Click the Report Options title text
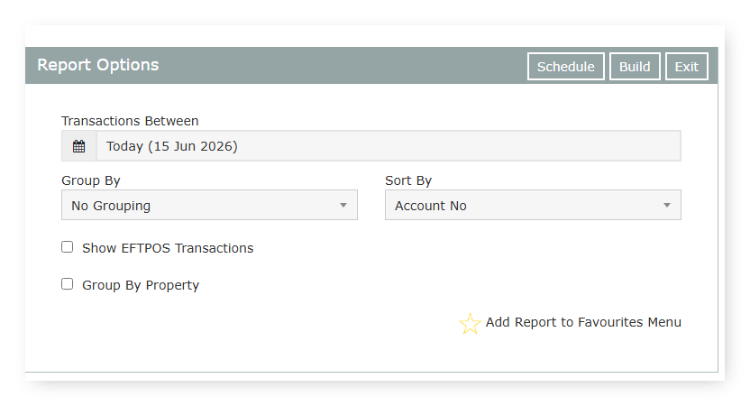 98,65
